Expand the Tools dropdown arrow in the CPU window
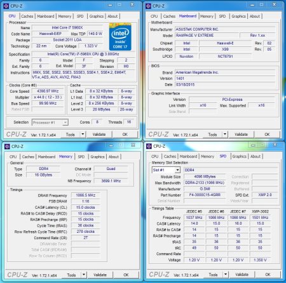 [x=83, y=135]
